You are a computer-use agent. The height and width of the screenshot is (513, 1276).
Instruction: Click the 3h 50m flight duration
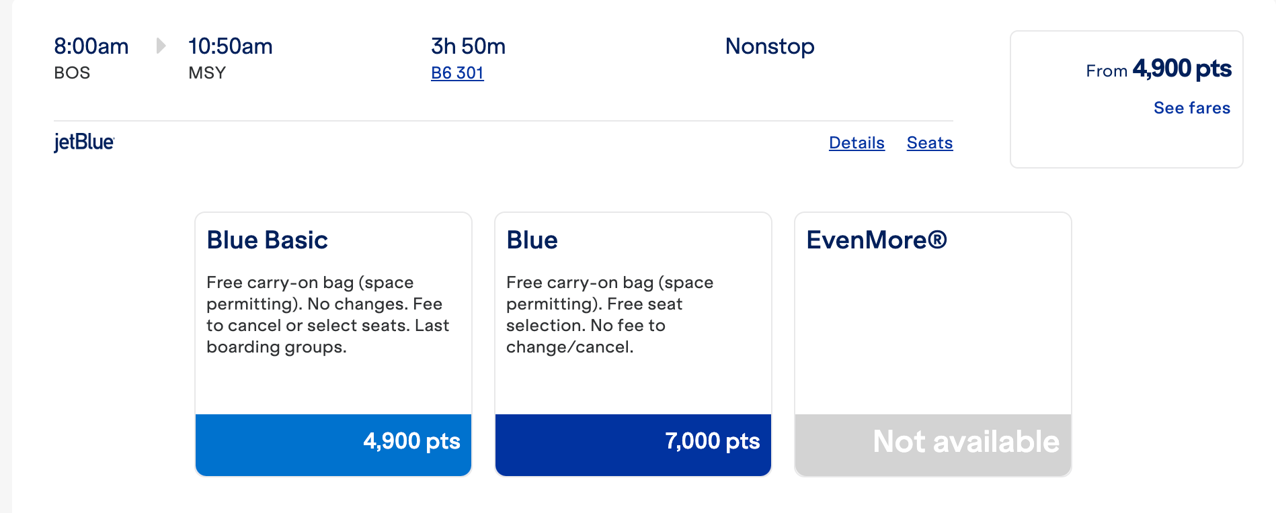click(x=468, y=46)
